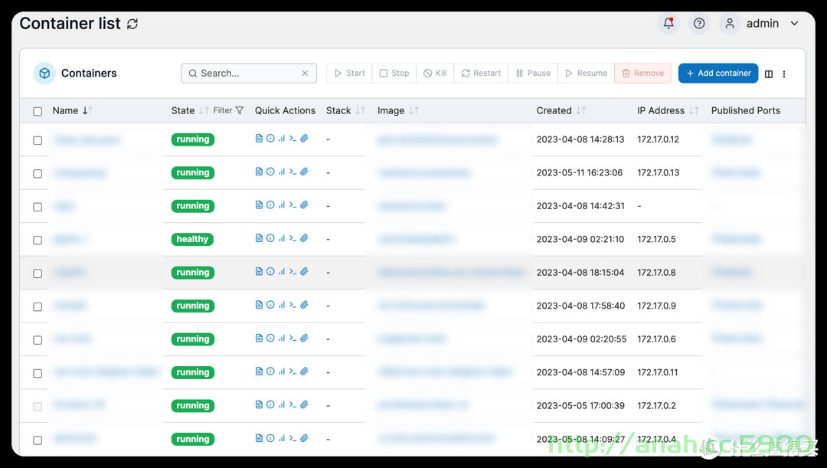Check the box for the 172.17.0.6 row

(38, 340)
